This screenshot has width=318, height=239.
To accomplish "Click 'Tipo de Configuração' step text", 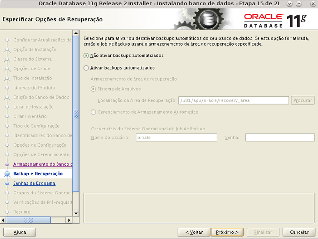I will [36, 126].
